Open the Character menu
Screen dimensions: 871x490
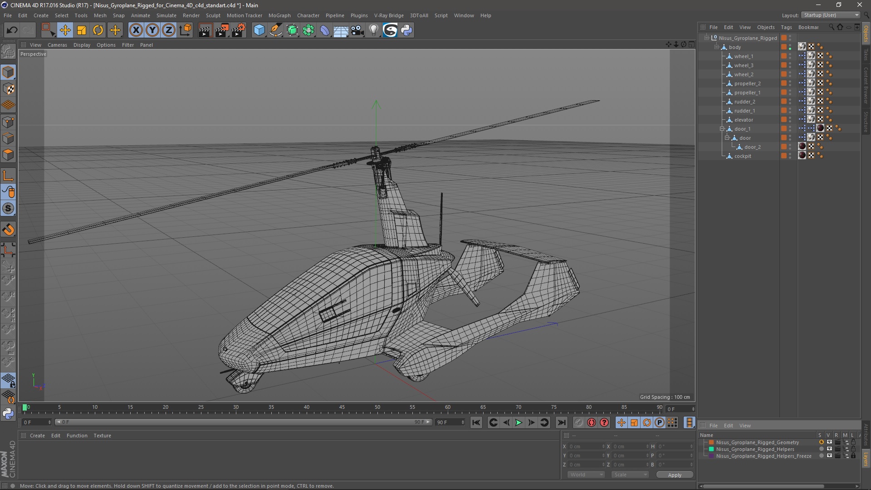308,15
